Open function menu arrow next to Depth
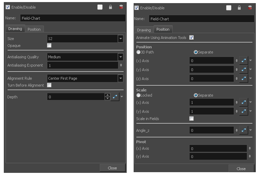Screen dimensions: 260x177 pos(122,97)
